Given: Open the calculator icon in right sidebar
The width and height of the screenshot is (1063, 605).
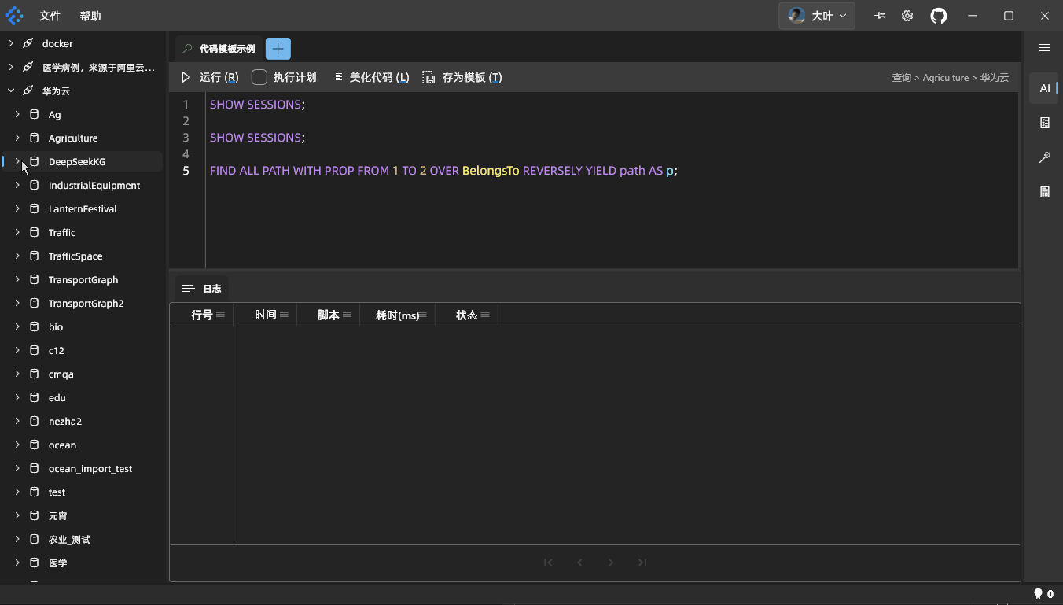Looking at the screenshot, I should click(x=1045, y=192).
